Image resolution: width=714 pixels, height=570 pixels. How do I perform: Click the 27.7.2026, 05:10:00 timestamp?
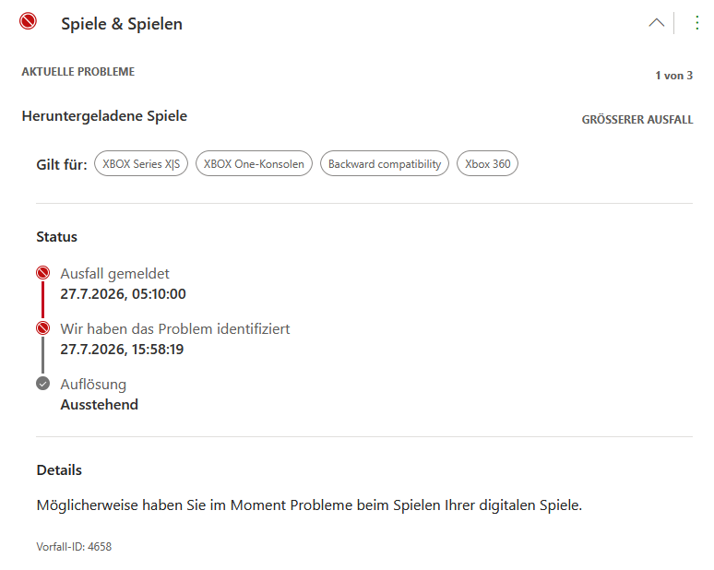123,294
